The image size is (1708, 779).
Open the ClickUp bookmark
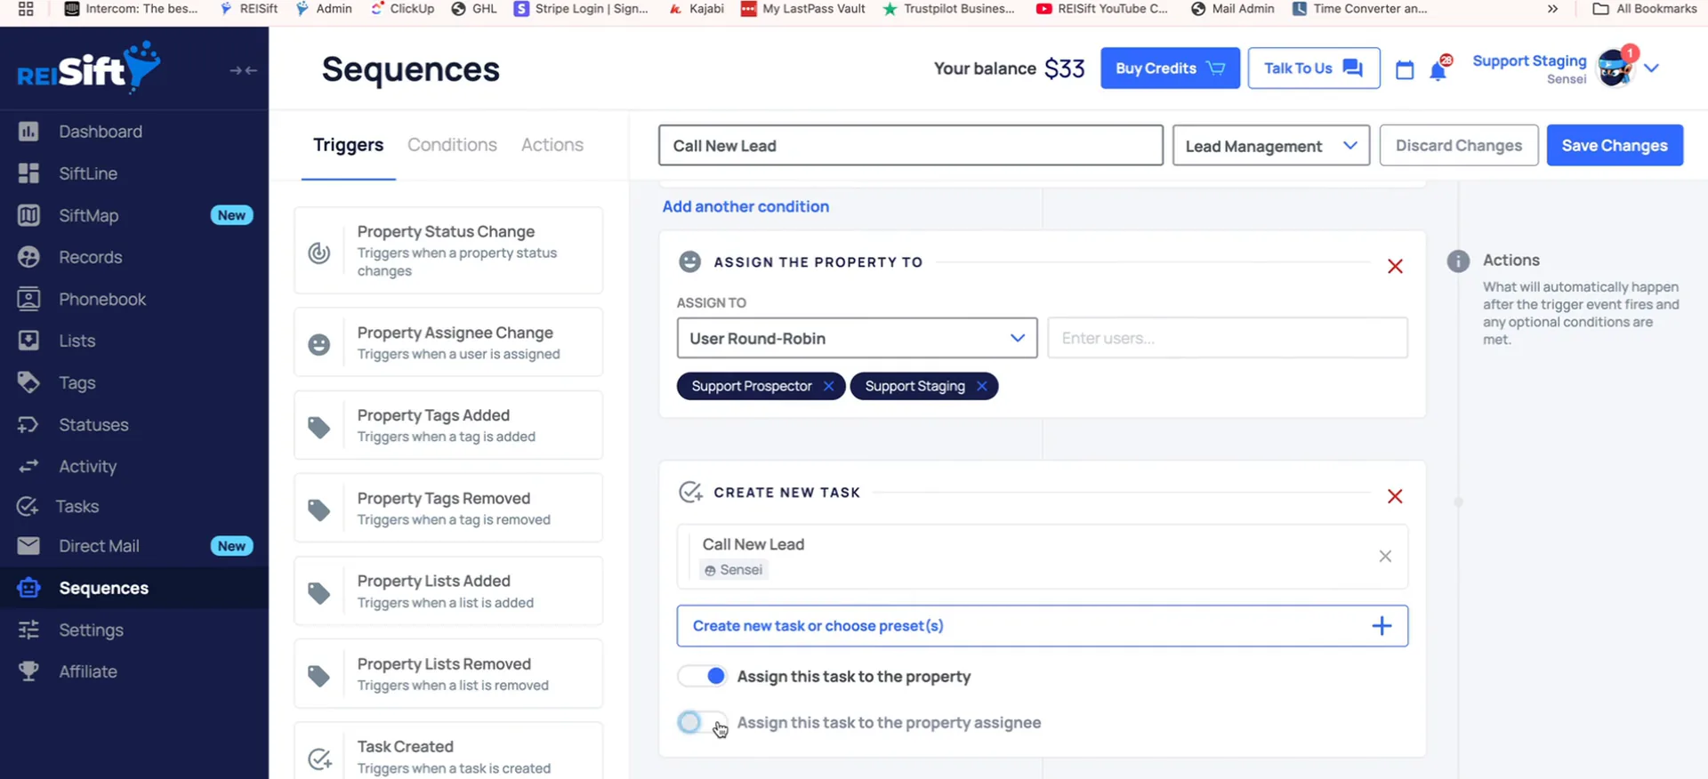coord(402,9)
